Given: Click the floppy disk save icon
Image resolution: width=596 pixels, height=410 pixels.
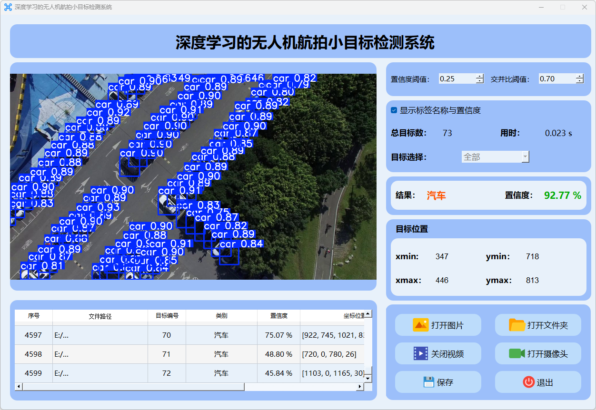Looking at the screenshot, I should (x=429, y=382).
